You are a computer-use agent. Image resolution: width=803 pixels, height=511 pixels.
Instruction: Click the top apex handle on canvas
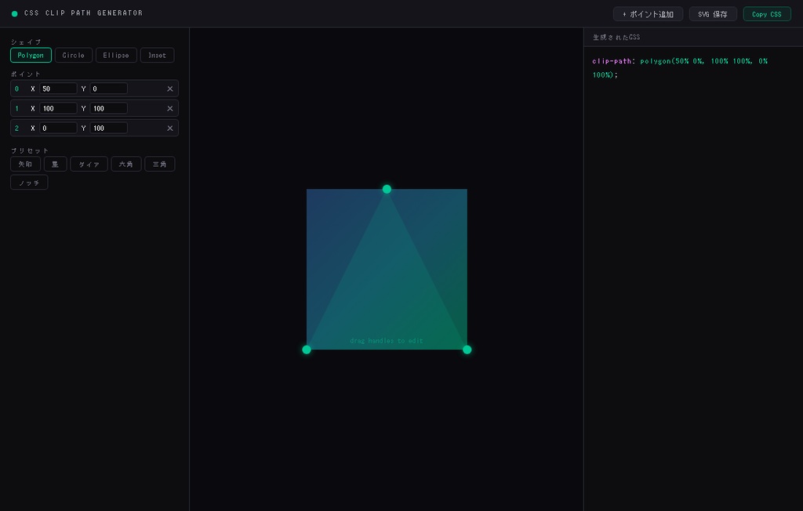387,189
